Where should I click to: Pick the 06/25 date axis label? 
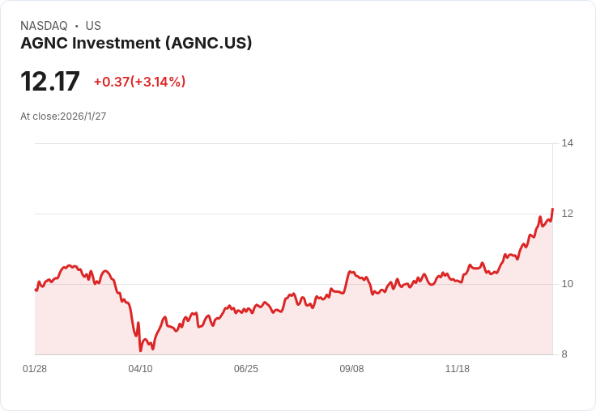[246, 369]
